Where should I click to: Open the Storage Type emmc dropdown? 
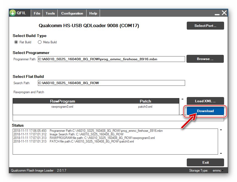218,170
